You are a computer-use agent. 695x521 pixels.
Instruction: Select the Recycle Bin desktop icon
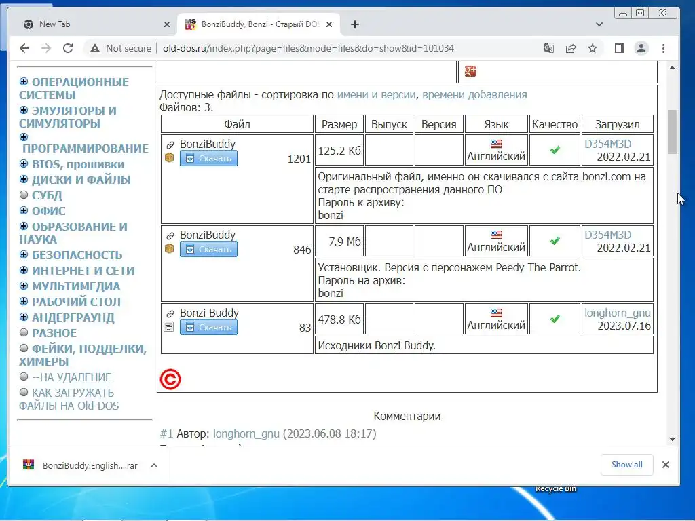[x=555, y=488]
